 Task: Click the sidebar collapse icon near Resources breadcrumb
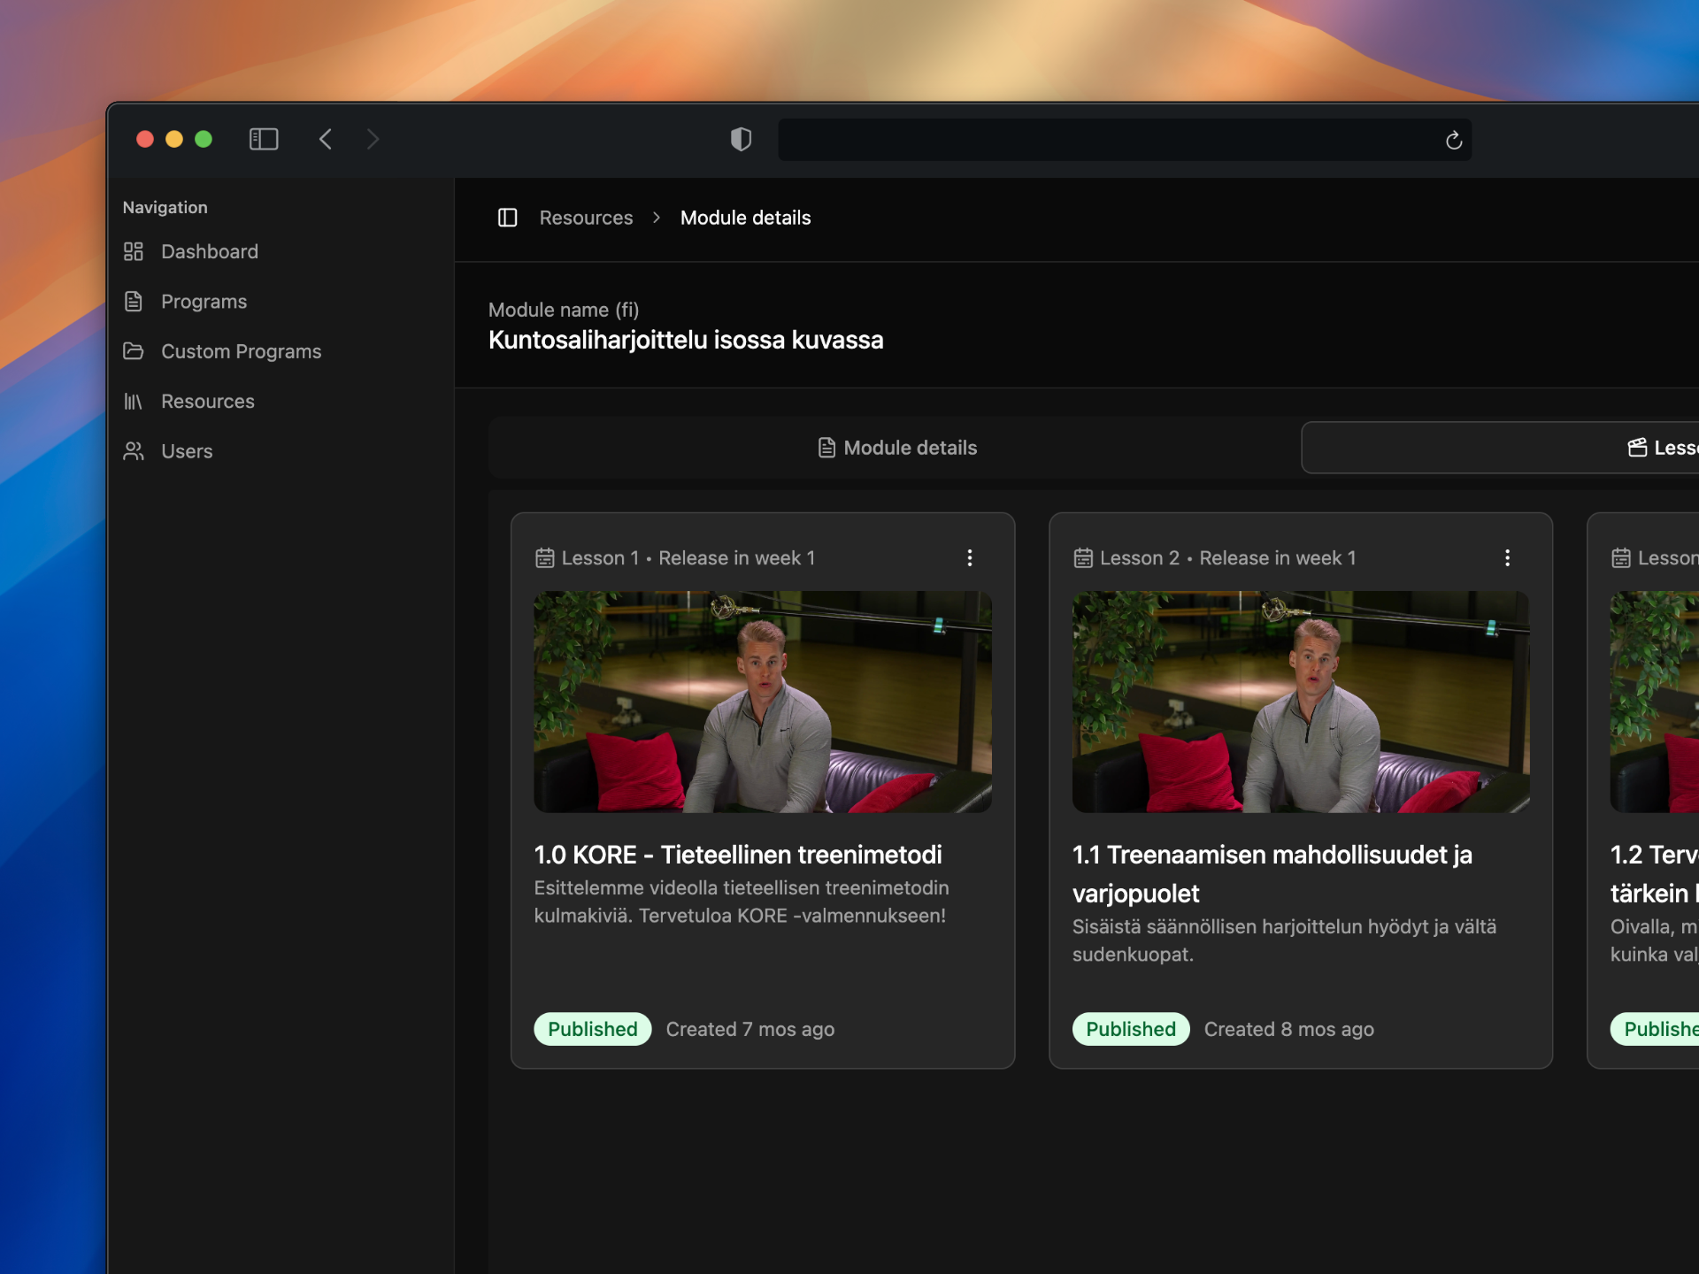508,218
